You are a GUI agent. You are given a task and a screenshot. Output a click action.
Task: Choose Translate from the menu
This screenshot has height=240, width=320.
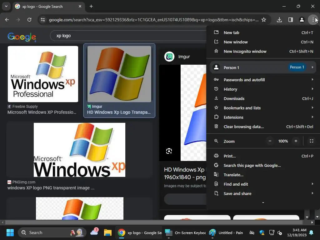pyautogui.click(x=263, y=175)
